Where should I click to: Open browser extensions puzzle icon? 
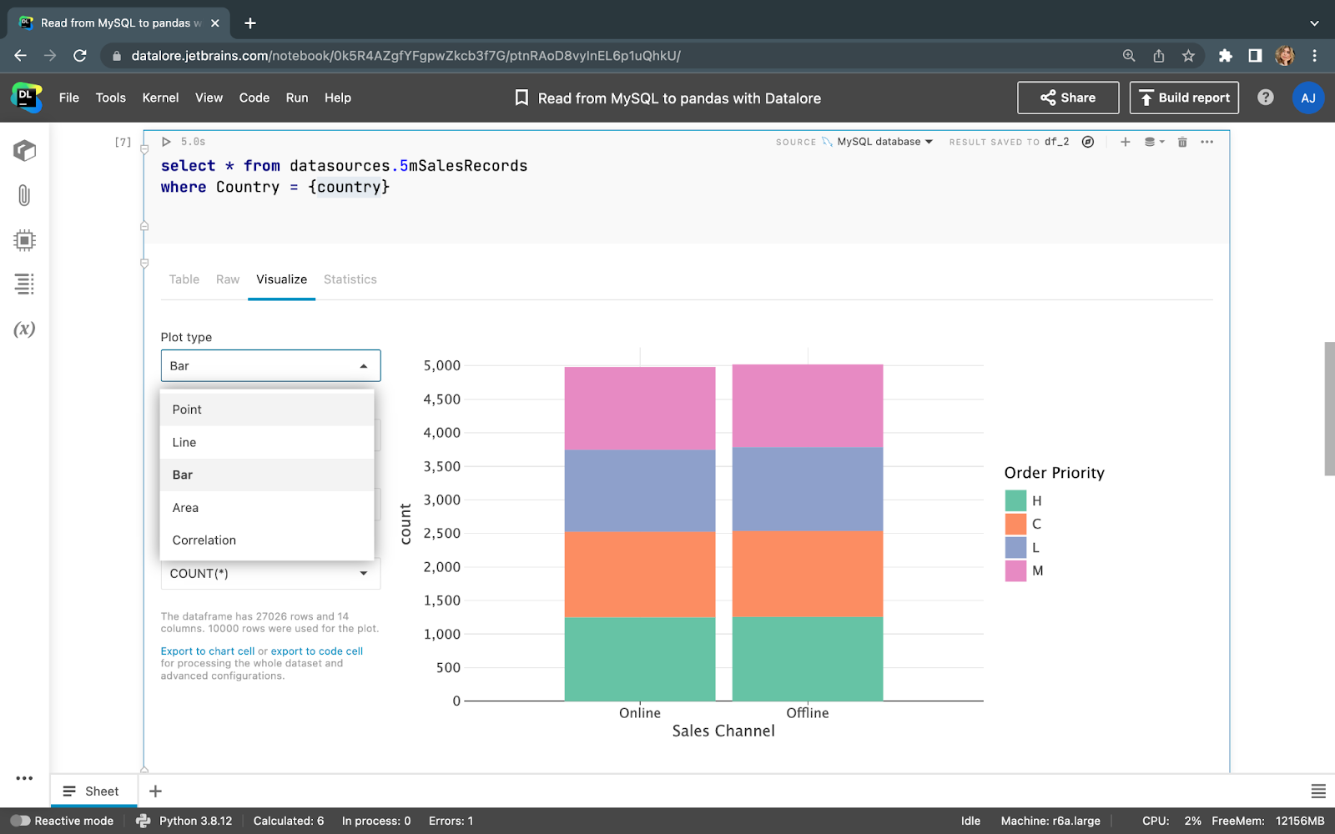(x=1225, y=56)
